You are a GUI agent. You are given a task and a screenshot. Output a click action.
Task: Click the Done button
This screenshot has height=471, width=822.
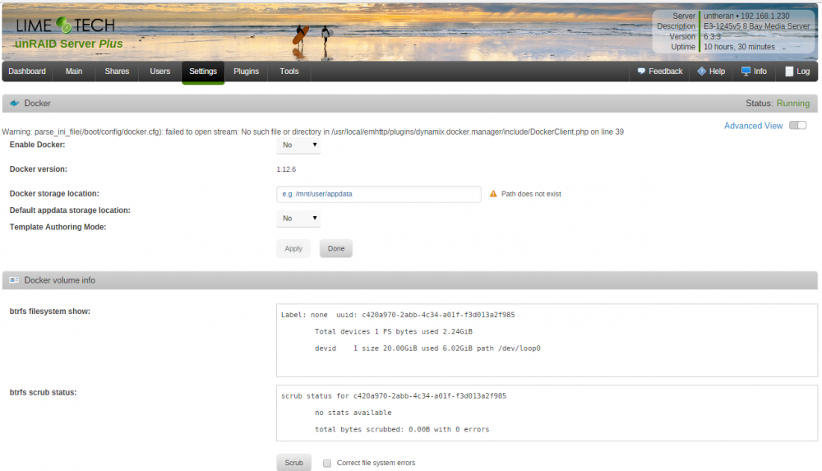[336, 248]
